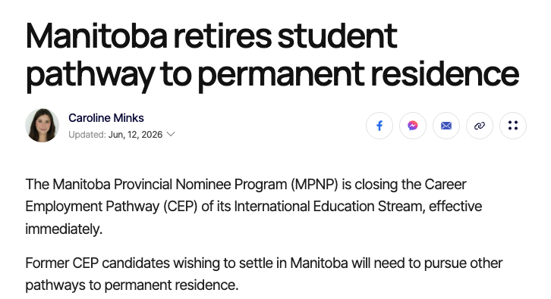Open Caroline Minks author profile link
This screenshot has height=299, width=551.
(106, 118)
